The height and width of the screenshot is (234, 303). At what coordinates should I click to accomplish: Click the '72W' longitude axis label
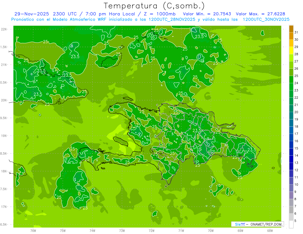coord(151,231)
